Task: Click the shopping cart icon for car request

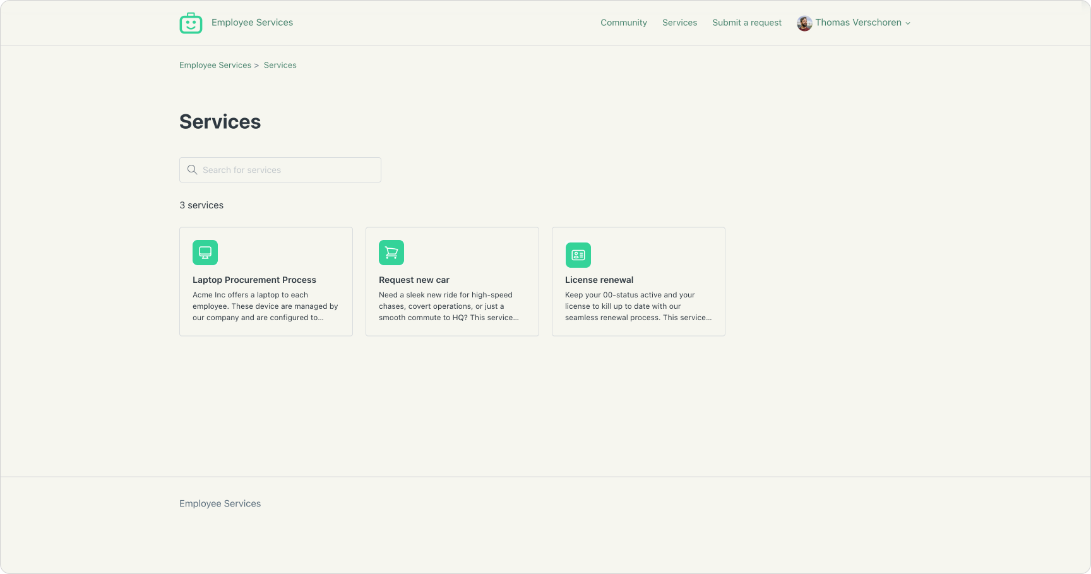Action: [391, 253]
